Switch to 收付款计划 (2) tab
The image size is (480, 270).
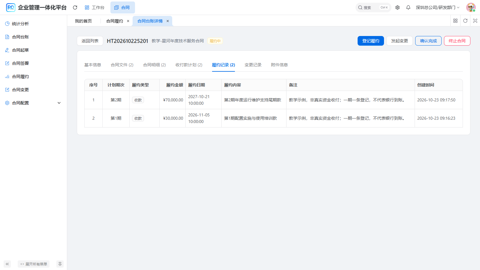(x=189, y=65)
